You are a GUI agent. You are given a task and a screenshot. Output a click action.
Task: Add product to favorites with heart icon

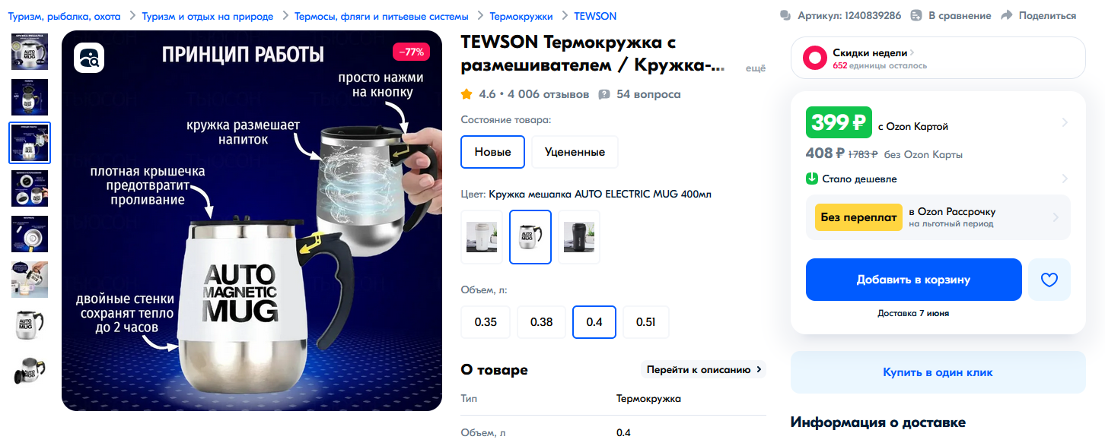pyautogui.click(x=1049, y=280)
